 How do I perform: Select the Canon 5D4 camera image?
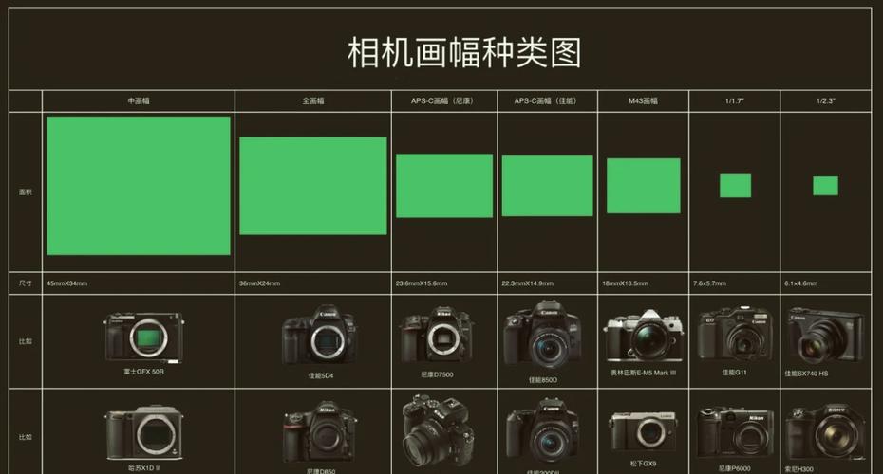[318, 338]
